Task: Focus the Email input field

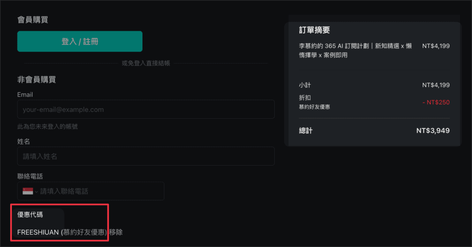Action: coord(146,109)
